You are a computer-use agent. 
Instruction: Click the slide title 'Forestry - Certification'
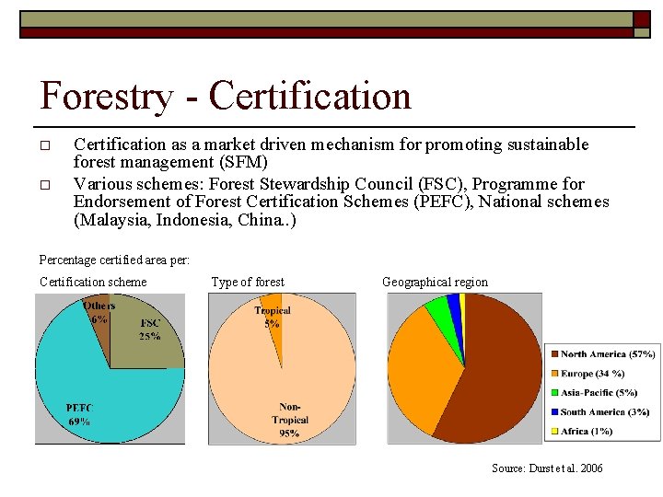pos(225,97)
